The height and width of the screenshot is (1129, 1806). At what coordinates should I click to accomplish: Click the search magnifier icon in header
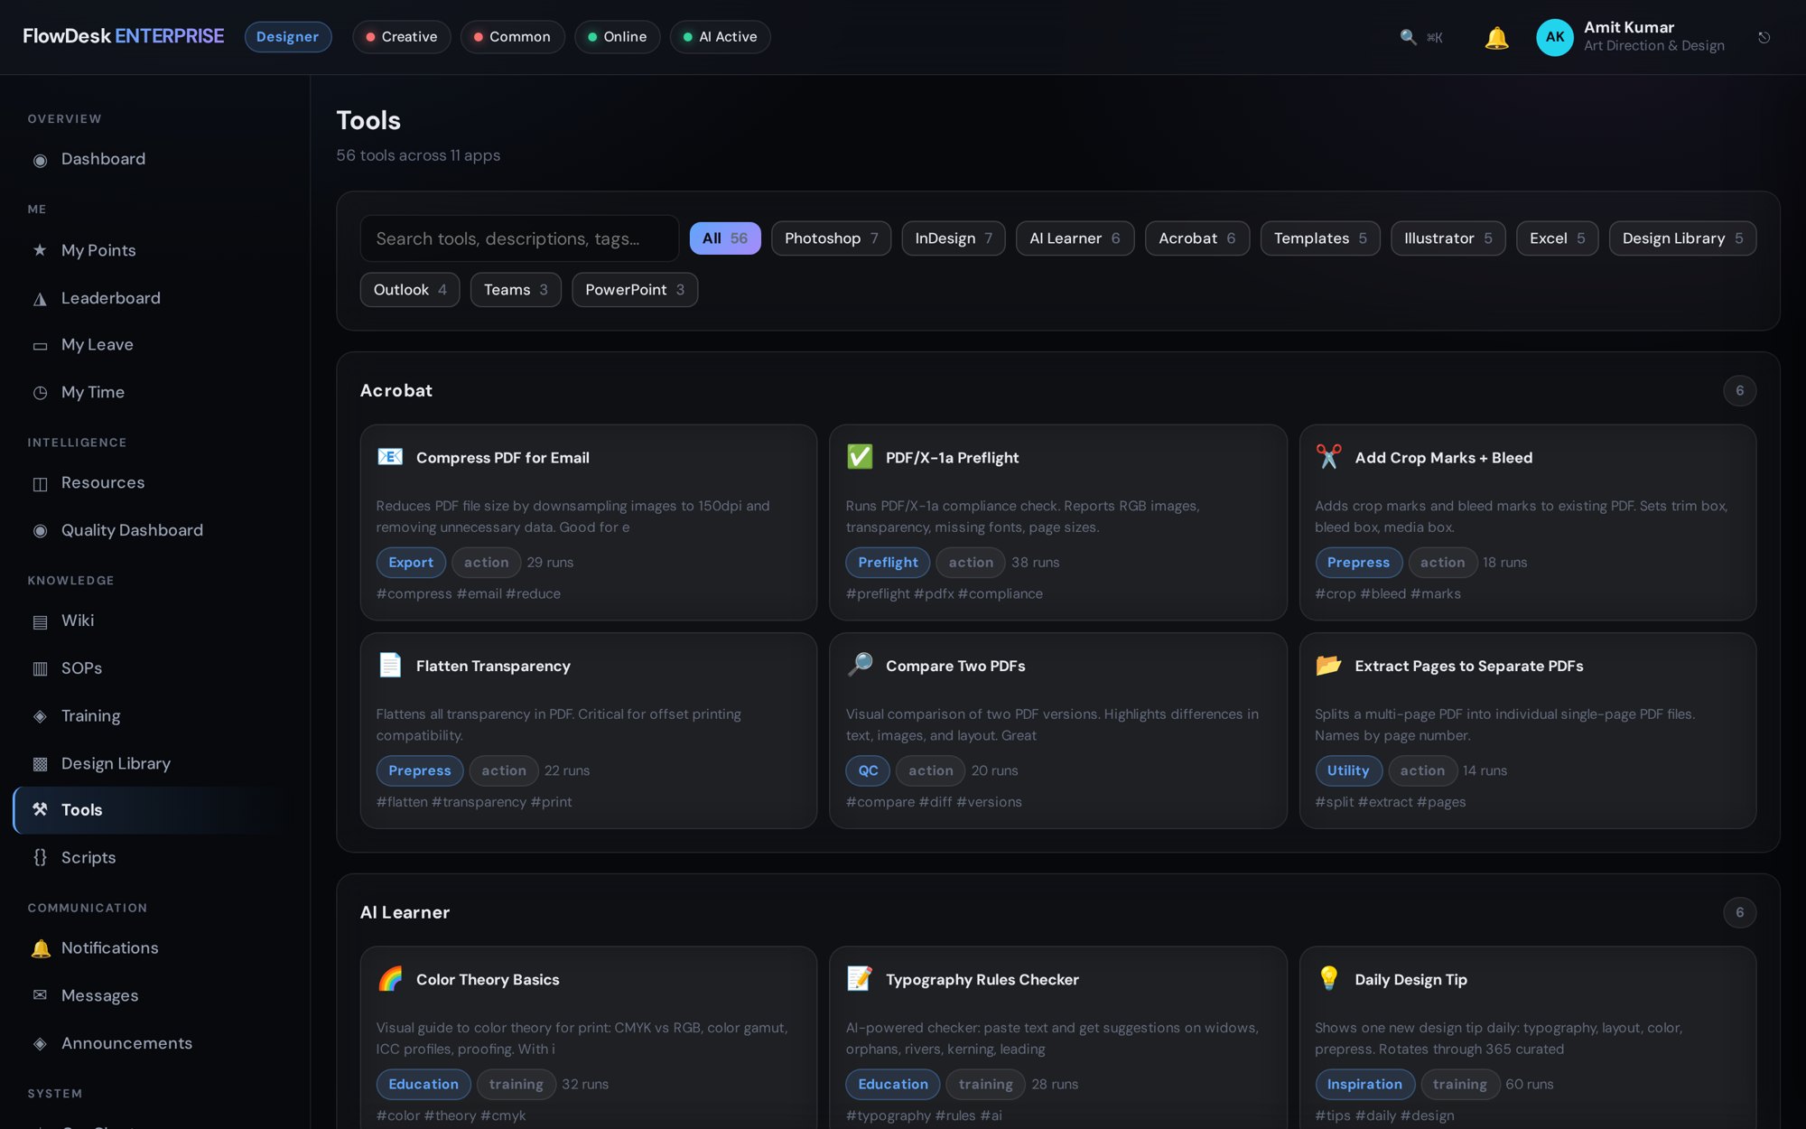click(1408, 37)
